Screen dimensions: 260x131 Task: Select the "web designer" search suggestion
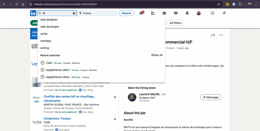[49, 20]
